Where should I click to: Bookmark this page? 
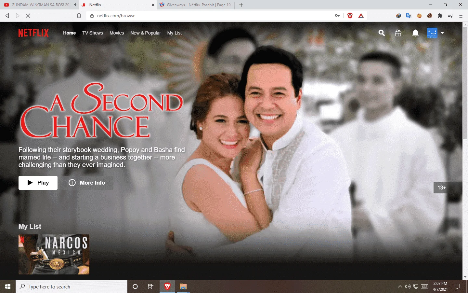(79, 16)
